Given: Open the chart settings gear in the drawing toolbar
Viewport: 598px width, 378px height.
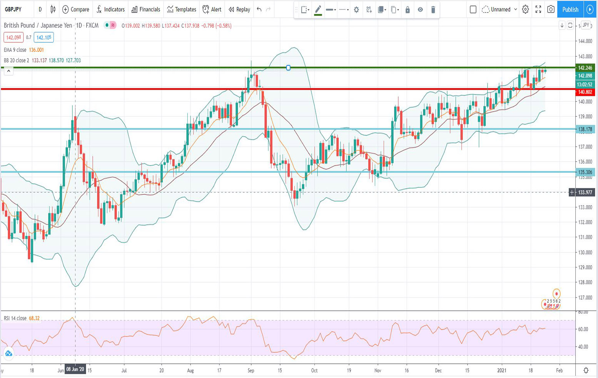Looking at the screenshot, I should tap(356, 10).
